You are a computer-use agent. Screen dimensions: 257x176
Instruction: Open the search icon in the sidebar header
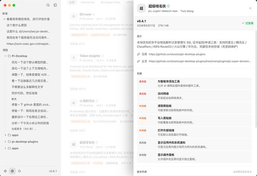[48, 5]
